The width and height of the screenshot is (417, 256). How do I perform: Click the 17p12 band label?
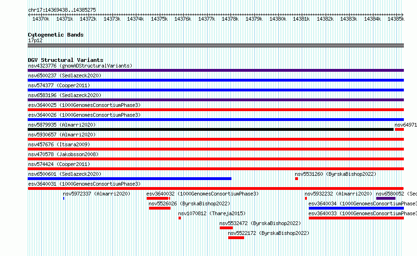pyautogui.click(x=35, y=40)
